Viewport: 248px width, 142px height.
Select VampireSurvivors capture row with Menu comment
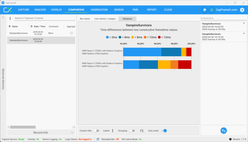click(x=41, y=33)
